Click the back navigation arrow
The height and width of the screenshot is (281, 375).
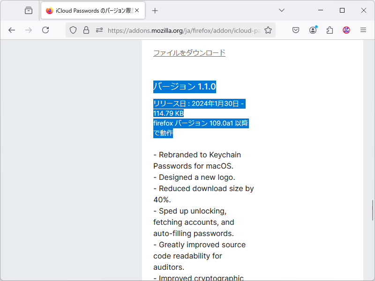[x=12, y=30]
